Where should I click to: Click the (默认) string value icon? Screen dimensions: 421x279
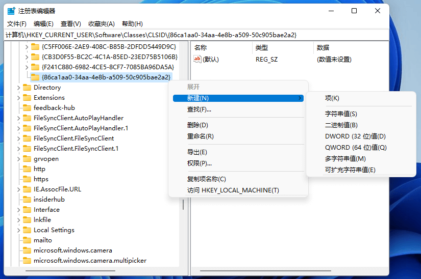pos(197,59)
